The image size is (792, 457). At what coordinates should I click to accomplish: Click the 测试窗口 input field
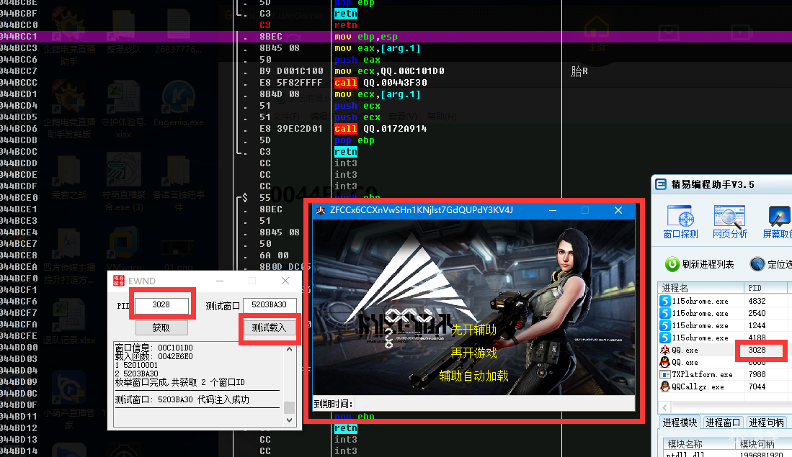coord(270,304)
